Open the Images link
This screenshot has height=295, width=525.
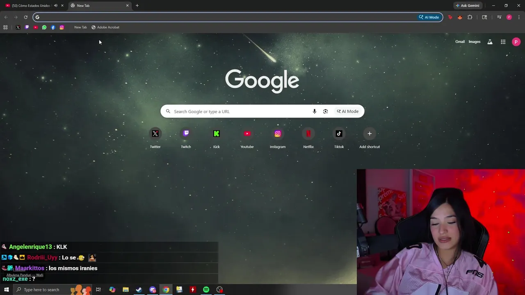pos(475,42)
